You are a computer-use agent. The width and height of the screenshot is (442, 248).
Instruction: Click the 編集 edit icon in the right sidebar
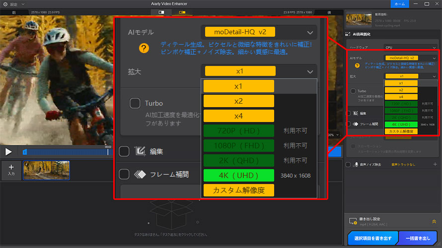[x=356, y=113]
